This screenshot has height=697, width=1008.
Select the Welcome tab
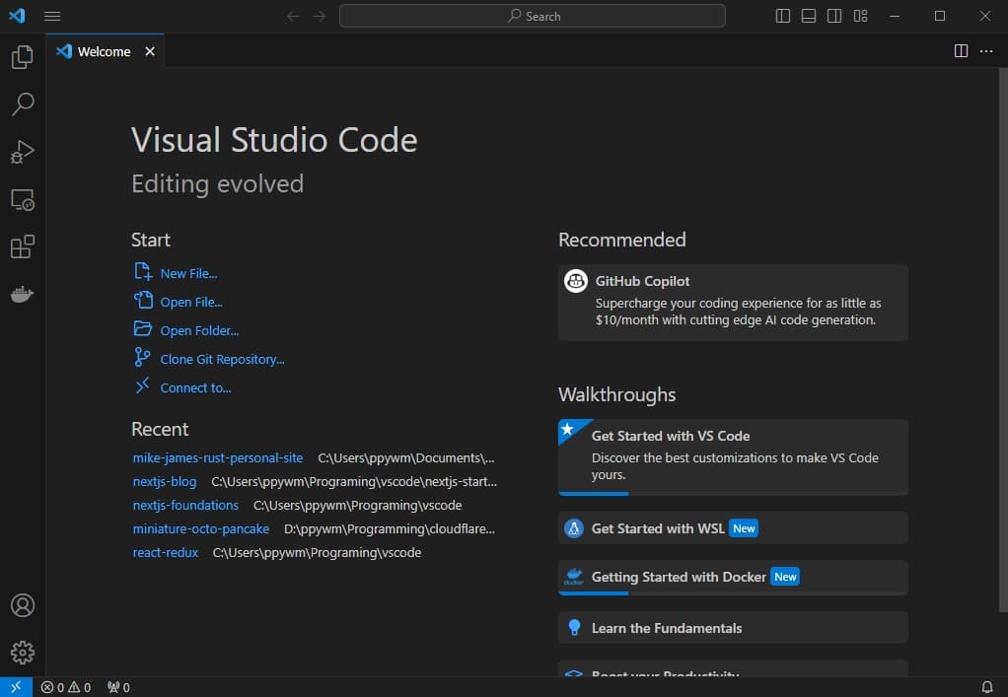(x=105, y=51)
